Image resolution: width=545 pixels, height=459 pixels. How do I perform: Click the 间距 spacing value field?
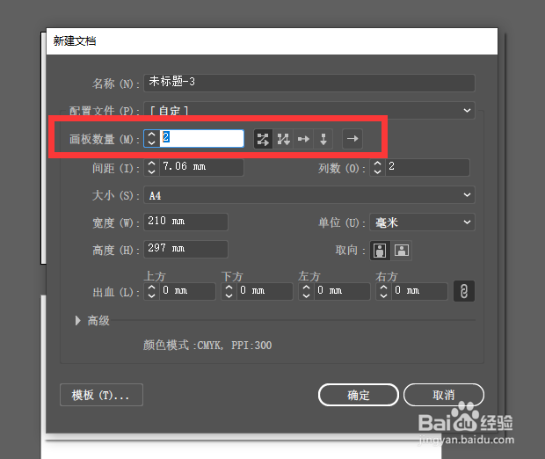[x=201, y=167]
